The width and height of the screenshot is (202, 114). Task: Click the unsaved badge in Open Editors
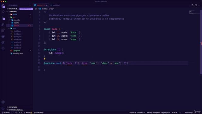point(26,9)
